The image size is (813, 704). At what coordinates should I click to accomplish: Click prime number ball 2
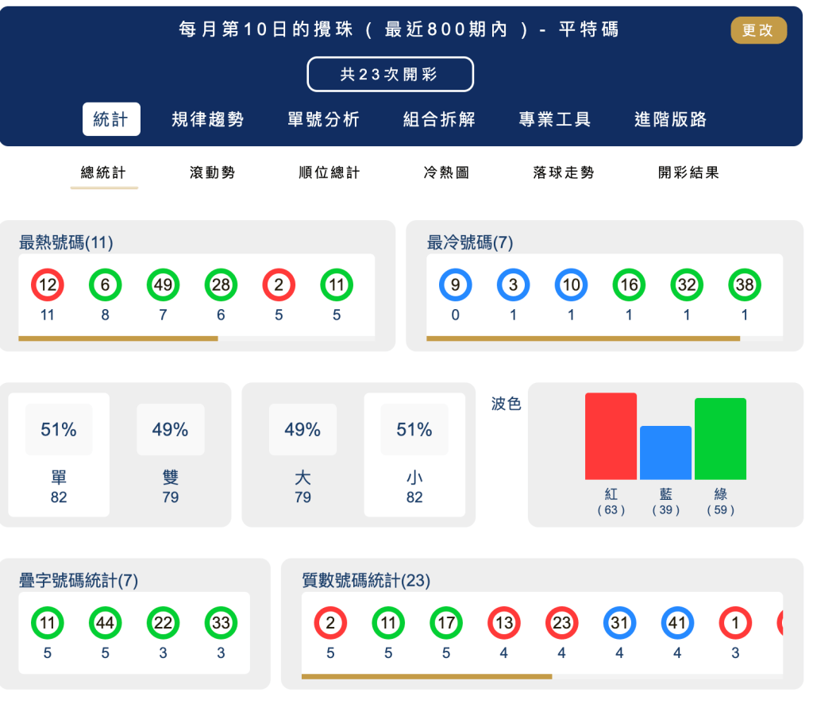click(330, 625)
